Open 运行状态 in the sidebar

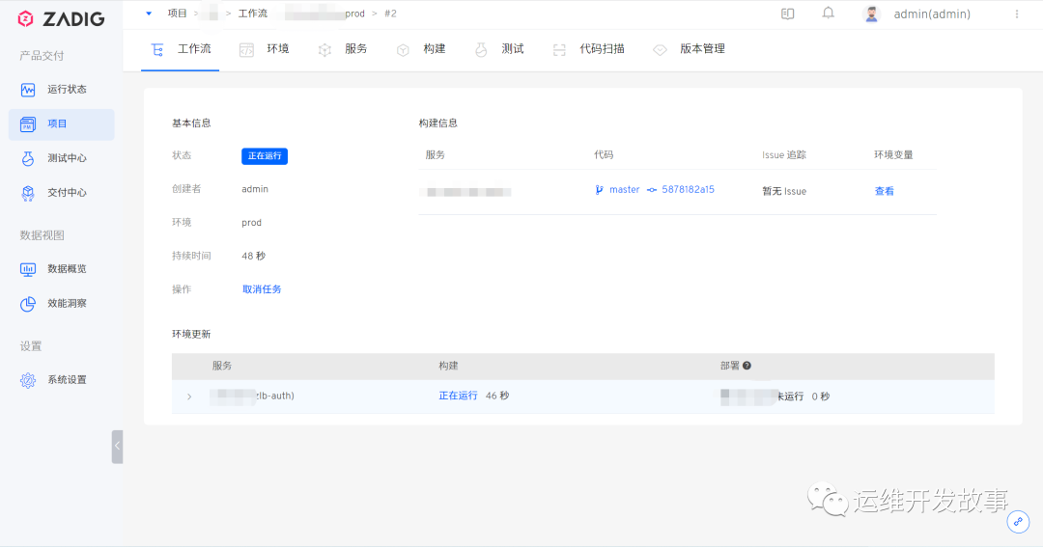coord(61,89)
